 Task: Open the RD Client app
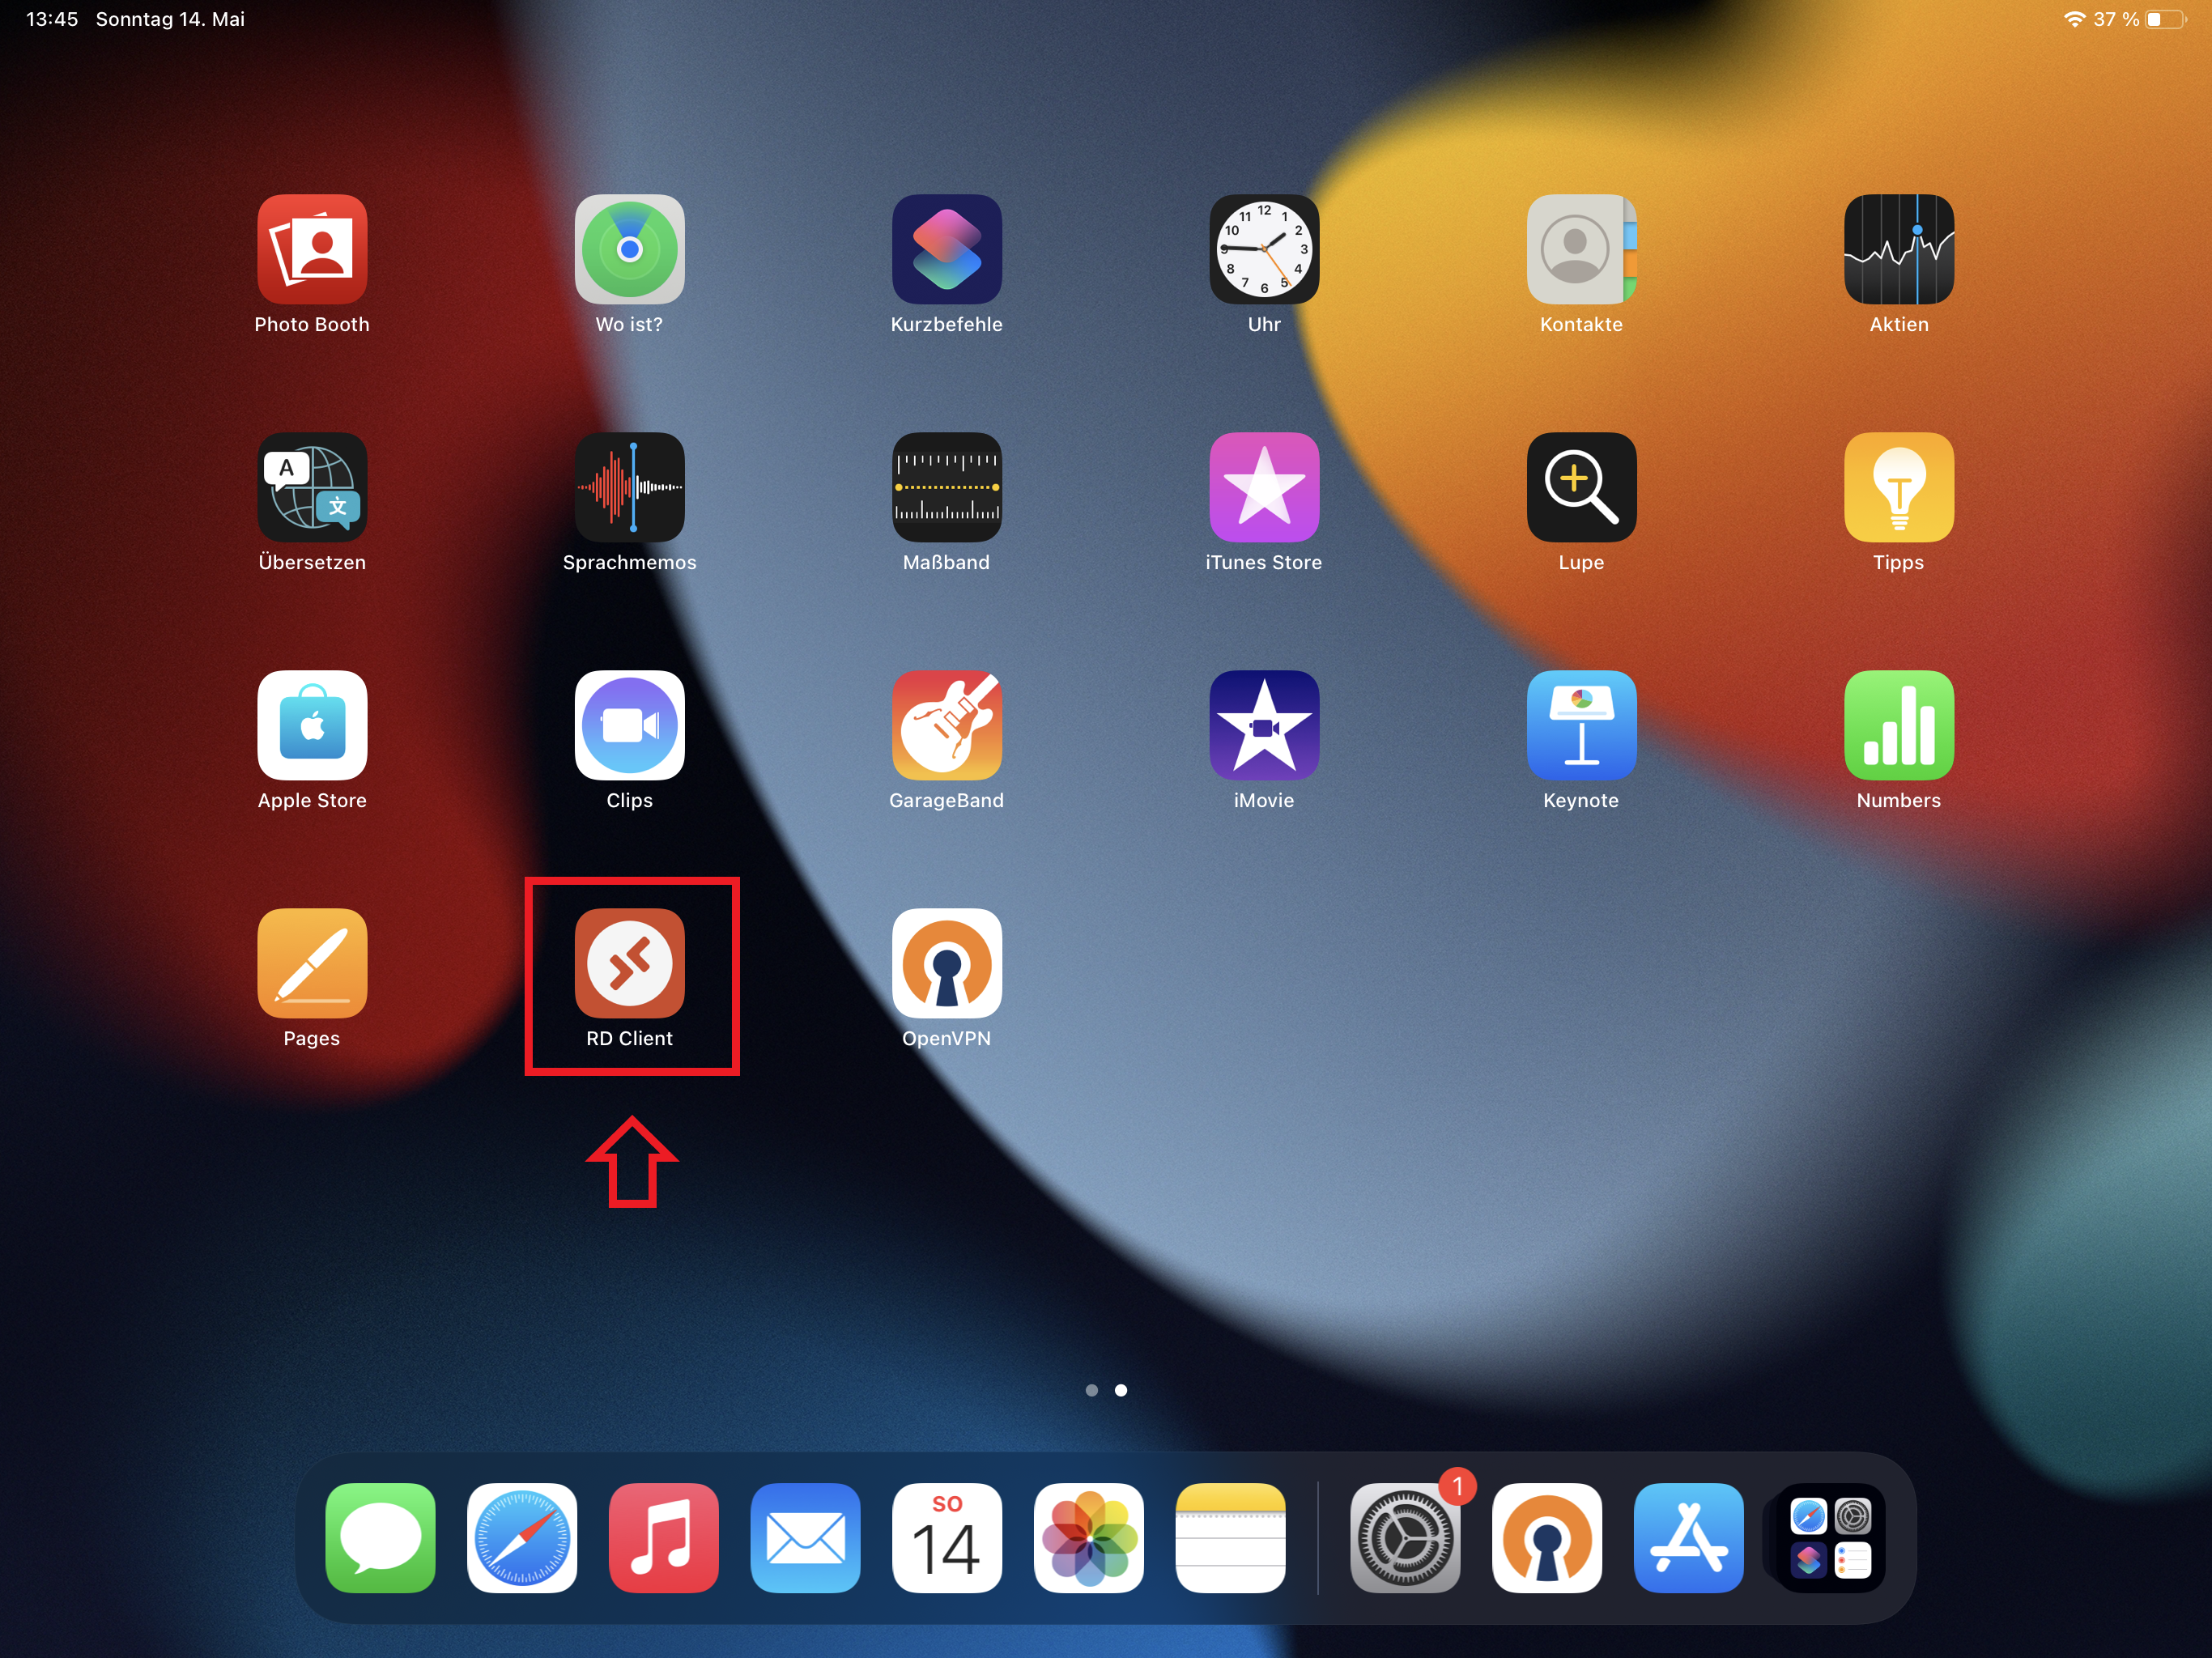coord(629,963)
